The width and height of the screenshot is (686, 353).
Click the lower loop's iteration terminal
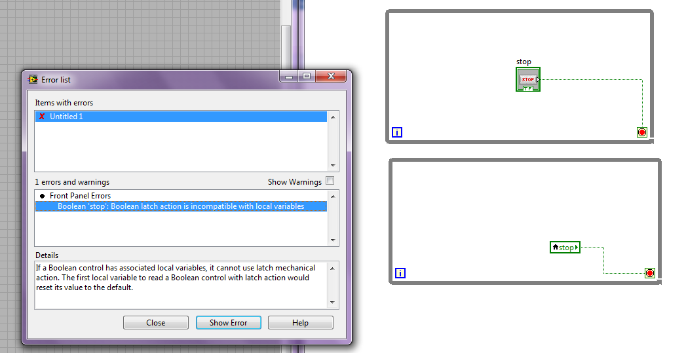tap(400, 273)
